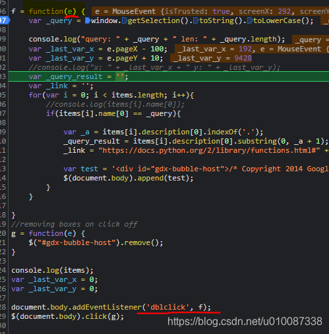Click 'name[0]' in the if condition

[x=113, y=113]
